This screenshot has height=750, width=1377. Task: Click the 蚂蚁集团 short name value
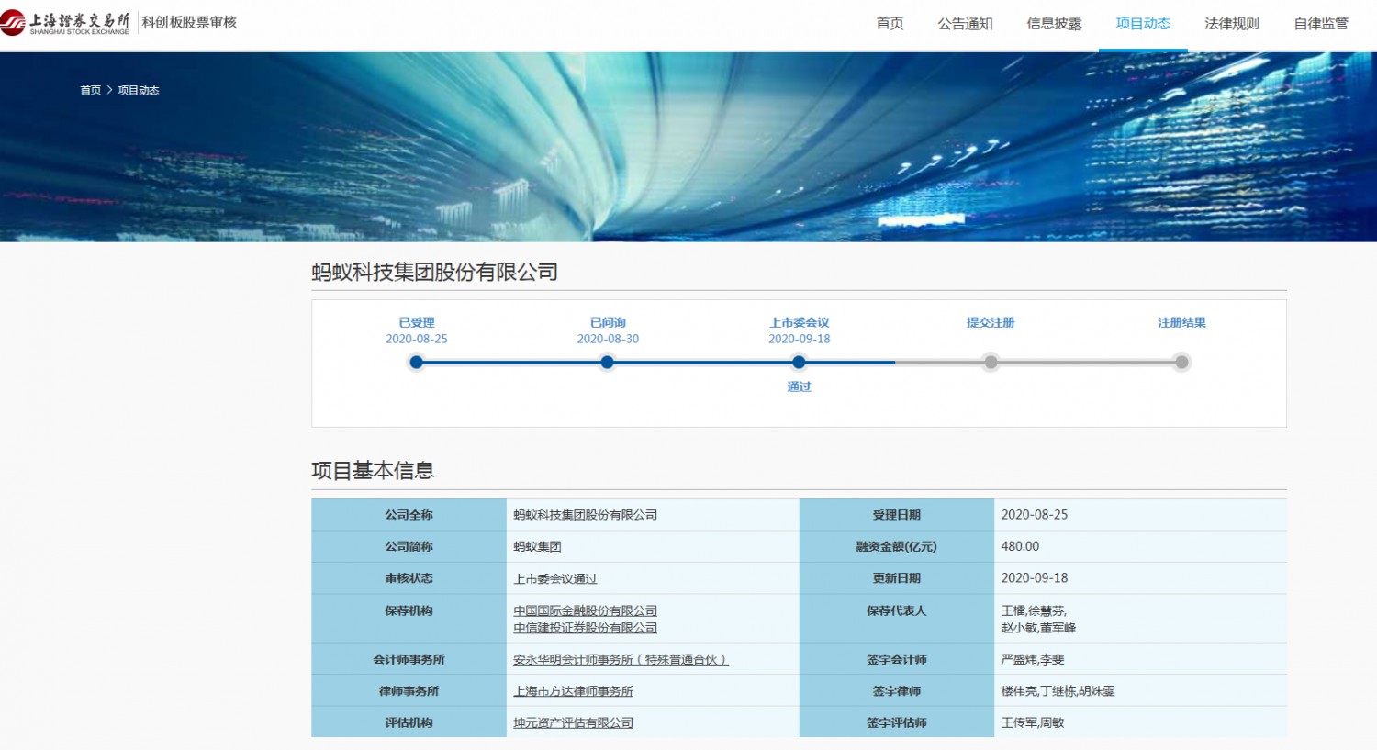pos(537,546)
